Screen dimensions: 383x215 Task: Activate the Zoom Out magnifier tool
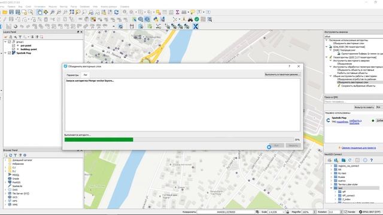(x=59, y=12)
